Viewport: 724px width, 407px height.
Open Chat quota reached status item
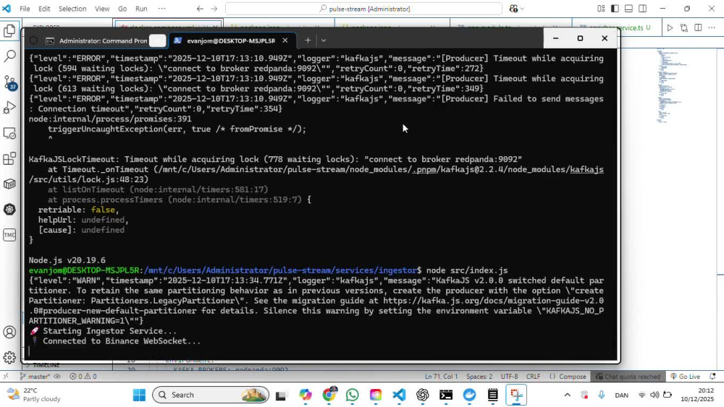tap(628, 377)
